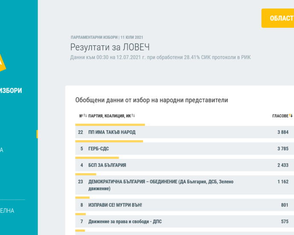Select БСП ЗА БЪЛГАРИЯ row
This screenshot has width=294, height=235.
tap(184, 165)
